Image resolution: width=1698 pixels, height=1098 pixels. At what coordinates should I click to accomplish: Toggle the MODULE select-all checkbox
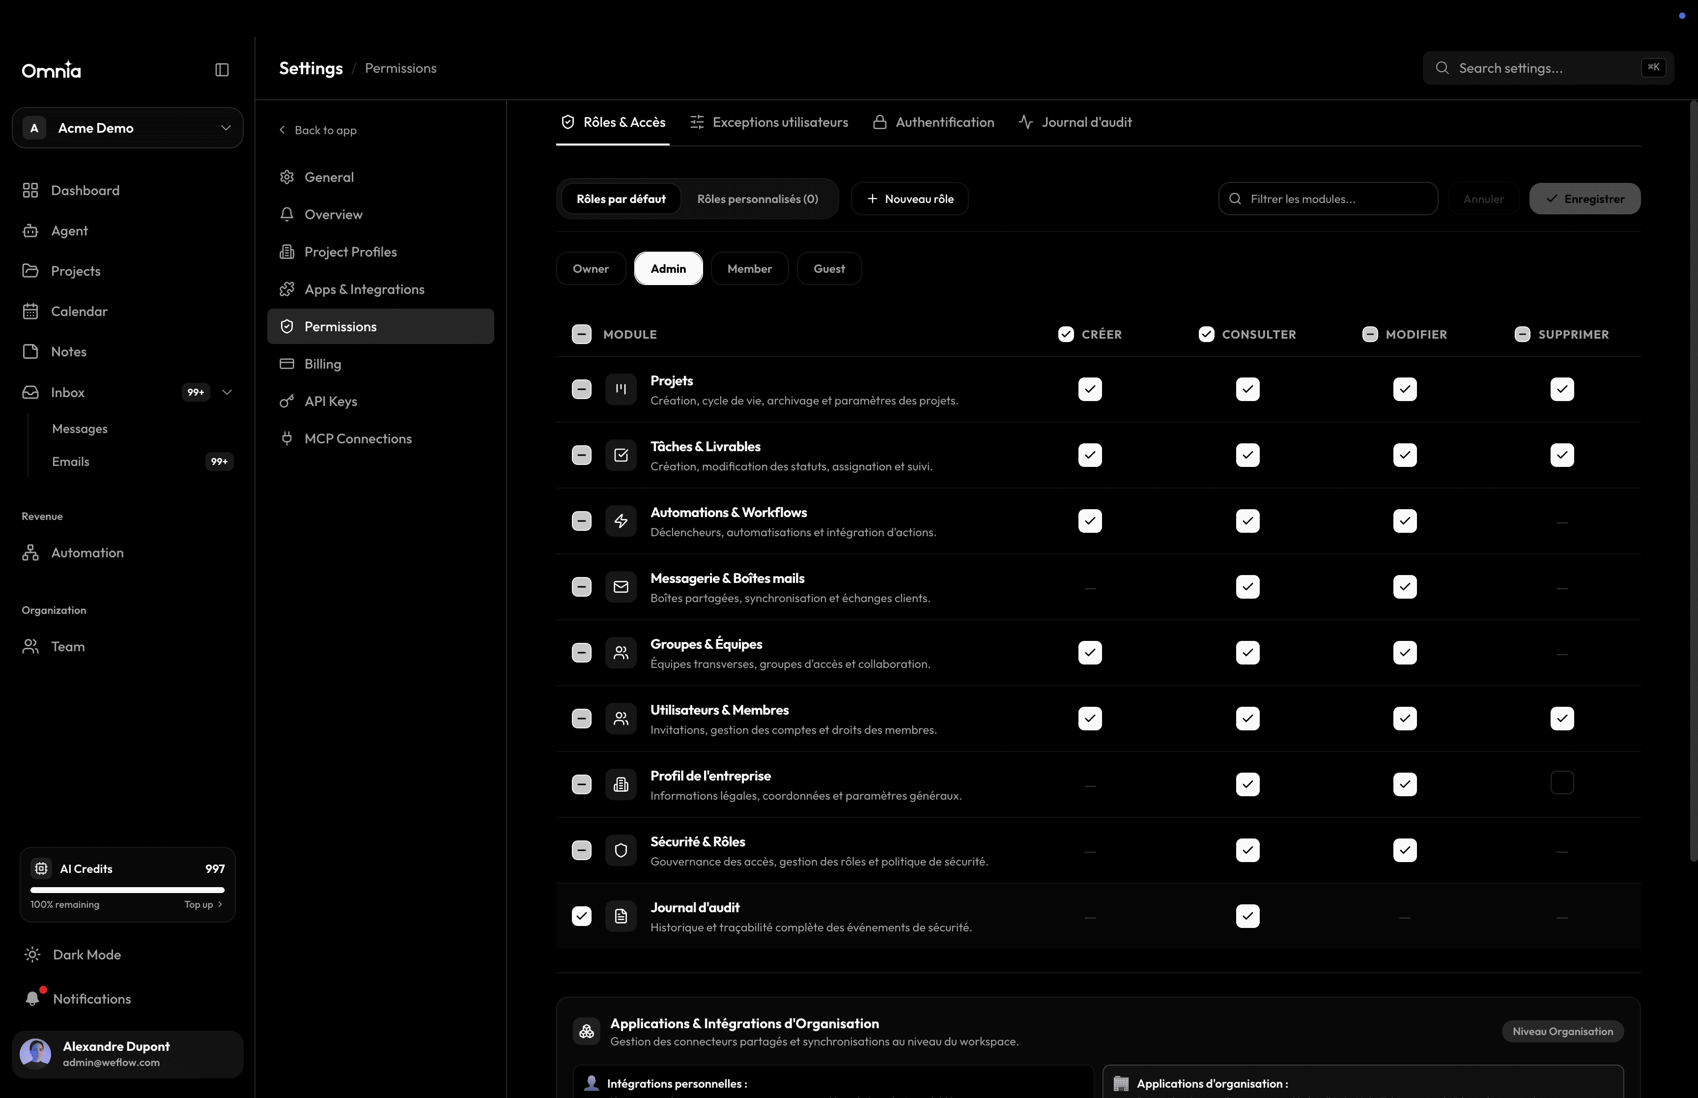[x=581, y=334]
